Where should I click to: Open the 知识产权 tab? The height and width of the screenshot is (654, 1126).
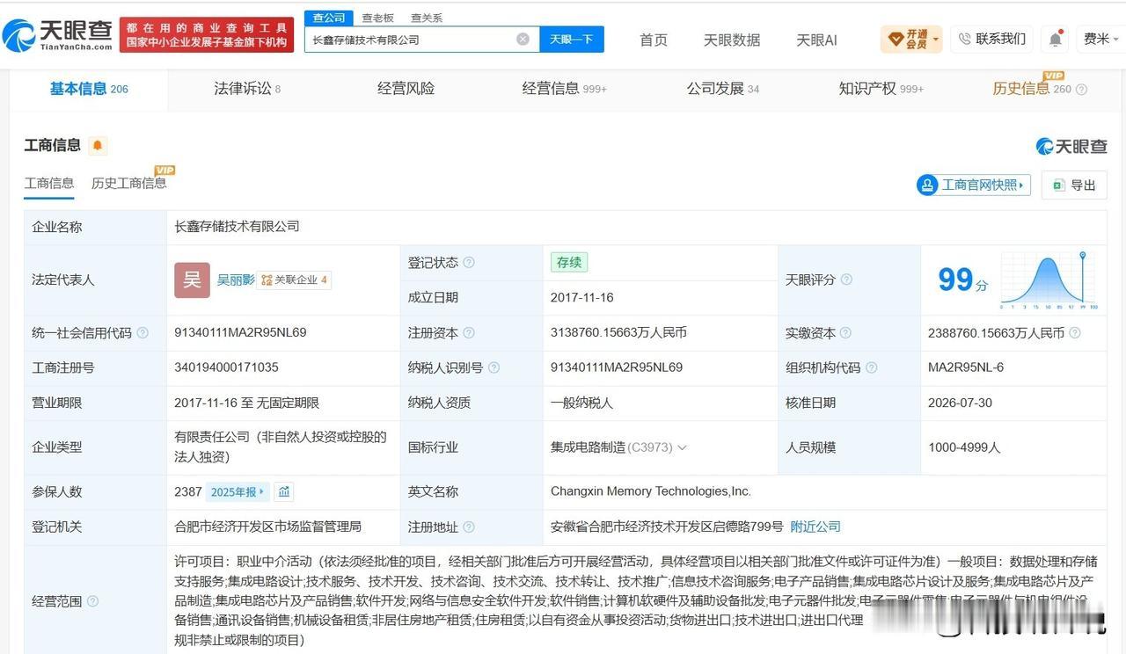coord(881,89)
